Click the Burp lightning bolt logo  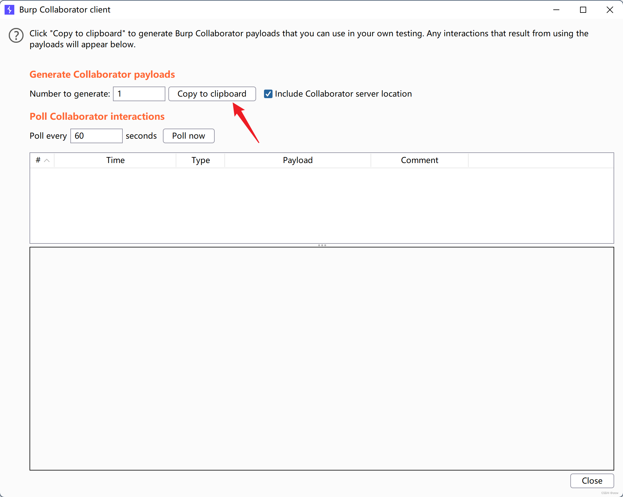tap(9, 10)
